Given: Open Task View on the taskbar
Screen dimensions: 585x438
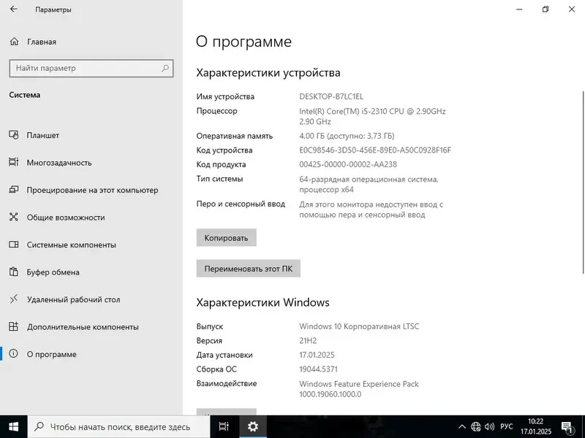Looking at the screenshot, I should 224,427.
